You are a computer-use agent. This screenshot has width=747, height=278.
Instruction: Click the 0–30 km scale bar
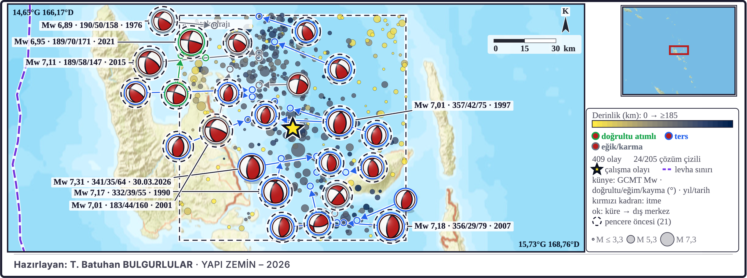coord(525,41)
